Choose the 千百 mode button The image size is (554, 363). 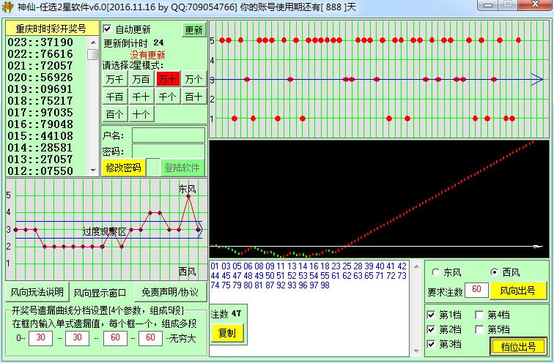click(x=115, y=97)
